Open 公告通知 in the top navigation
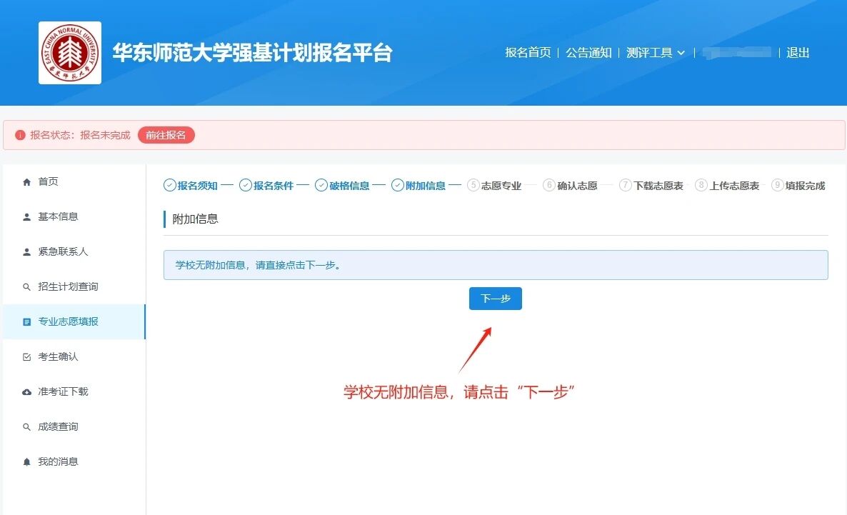847x515 pixels. pos(588,53)
